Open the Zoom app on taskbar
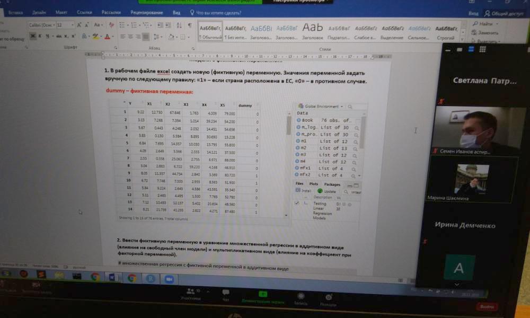 tap(169, 279)
